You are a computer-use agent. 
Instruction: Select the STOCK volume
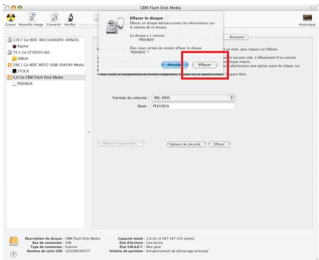pyautogui.click(x=21, y=71)
